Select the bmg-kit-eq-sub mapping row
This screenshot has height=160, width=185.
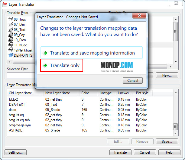coord(90,120)
